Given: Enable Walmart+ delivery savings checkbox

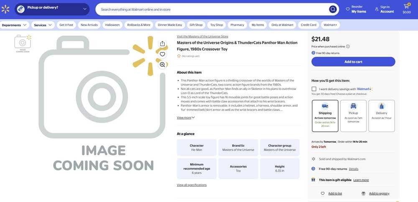Looking at the screenshot, I should click(x=314, y=89).
